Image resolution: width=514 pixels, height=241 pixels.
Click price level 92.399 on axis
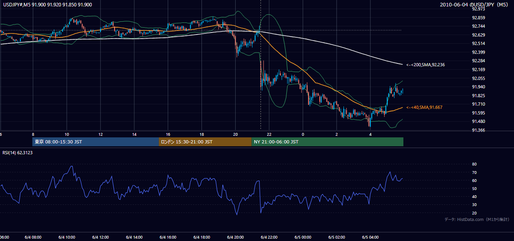479,52
